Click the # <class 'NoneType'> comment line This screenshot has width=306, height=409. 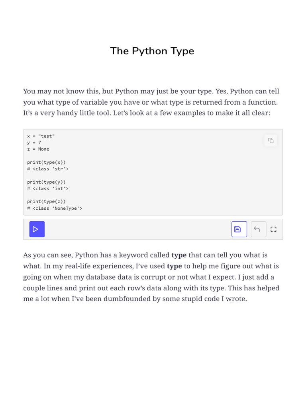click(55, 208)
